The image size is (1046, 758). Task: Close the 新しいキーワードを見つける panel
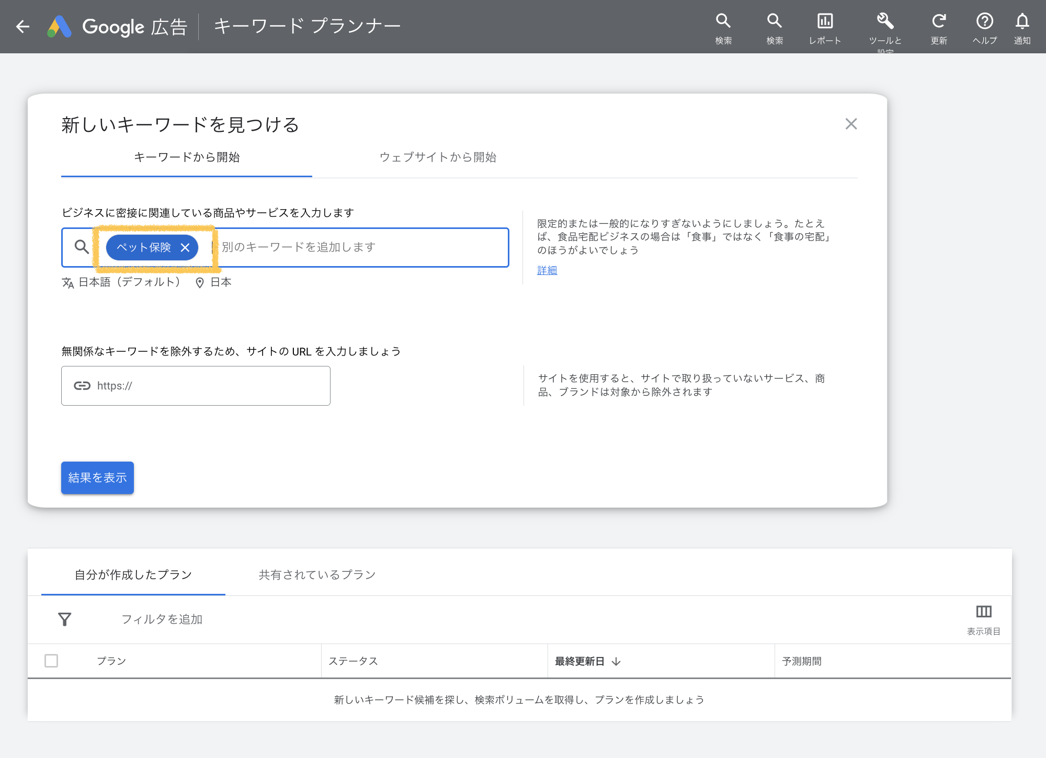(x=851, y=124)
